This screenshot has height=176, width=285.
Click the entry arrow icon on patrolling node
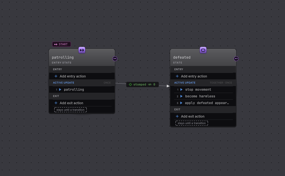(x=82, y=50)
